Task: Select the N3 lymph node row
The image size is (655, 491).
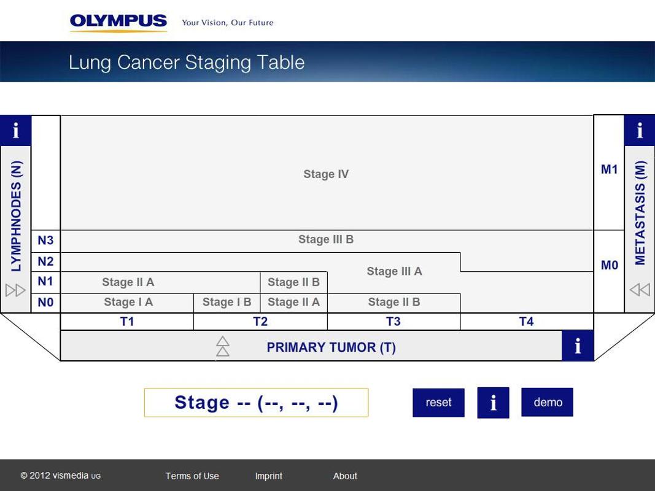Action: [45, 241]
